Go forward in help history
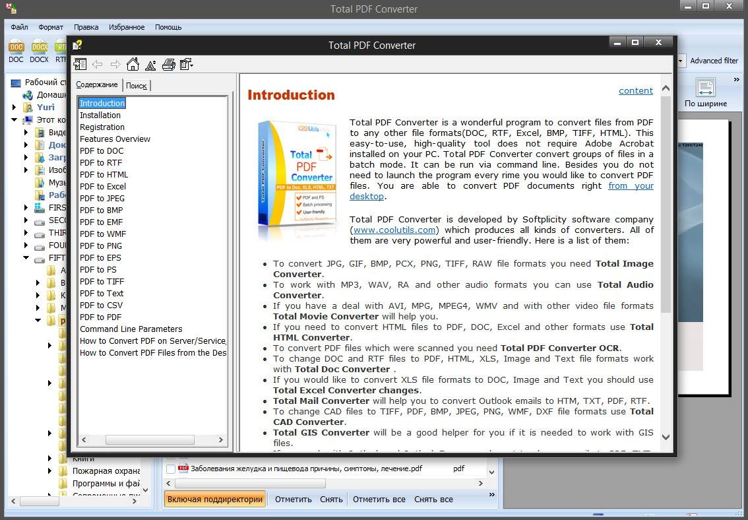The image size is (748, 520). (x=115, y=65)
